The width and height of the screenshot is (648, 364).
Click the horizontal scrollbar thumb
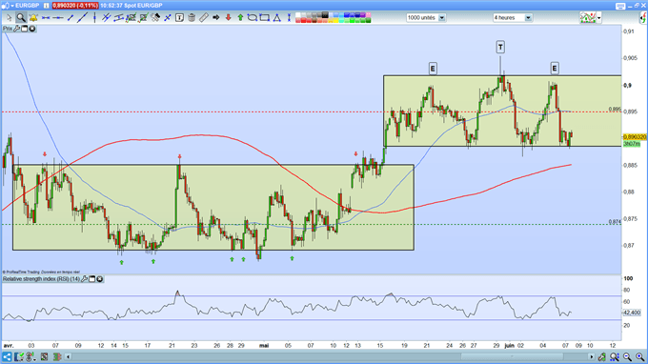point(513,356)
